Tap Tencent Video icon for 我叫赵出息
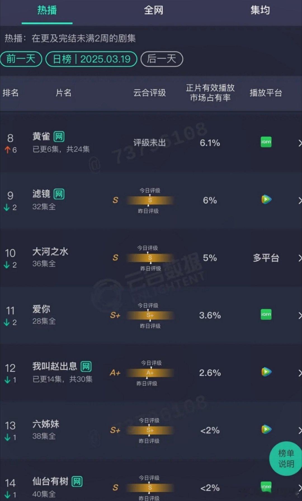 tap(266, 372)
